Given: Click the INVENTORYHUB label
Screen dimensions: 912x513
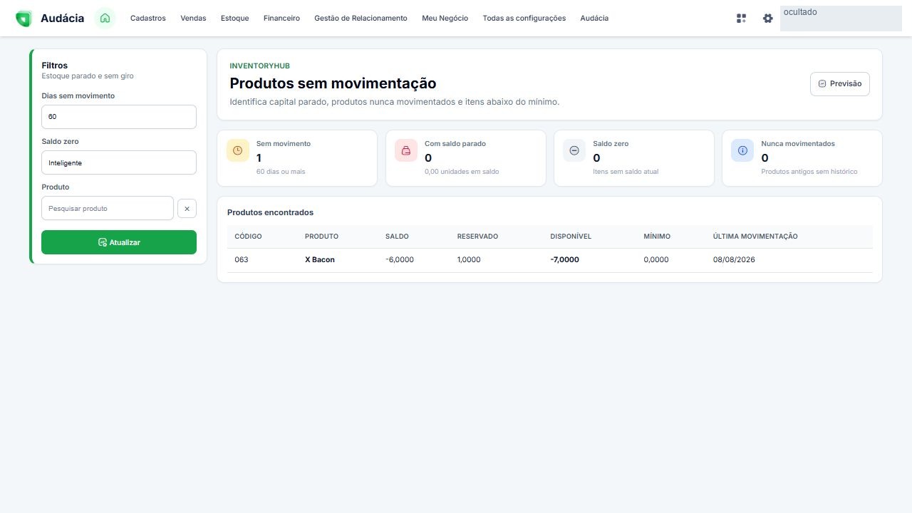Looking at the screenshot, I should coord(260,66).
